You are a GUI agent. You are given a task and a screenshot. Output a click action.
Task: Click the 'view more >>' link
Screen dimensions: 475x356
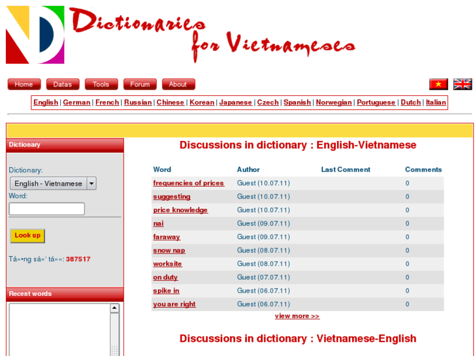tap(297, 316)
